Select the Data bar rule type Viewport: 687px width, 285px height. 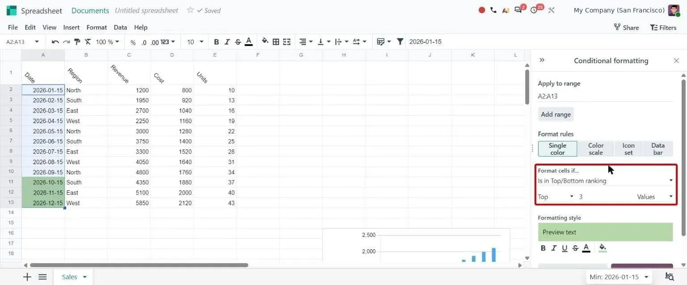[x=658, y=149]
